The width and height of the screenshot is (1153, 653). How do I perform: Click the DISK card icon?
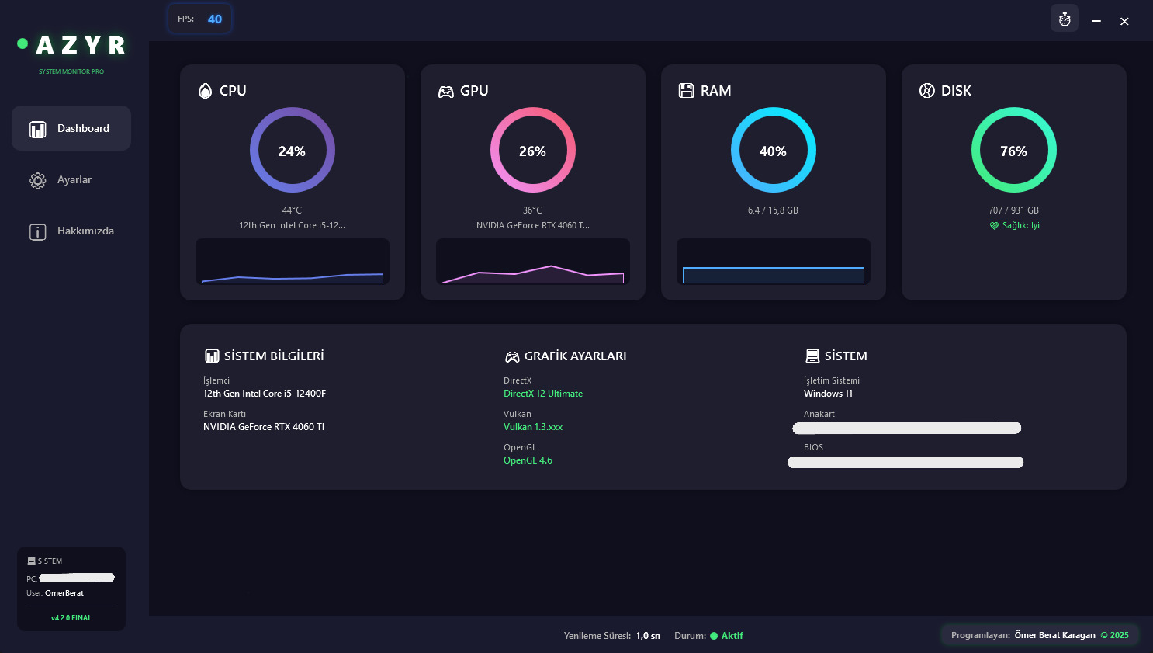(926, 91)
